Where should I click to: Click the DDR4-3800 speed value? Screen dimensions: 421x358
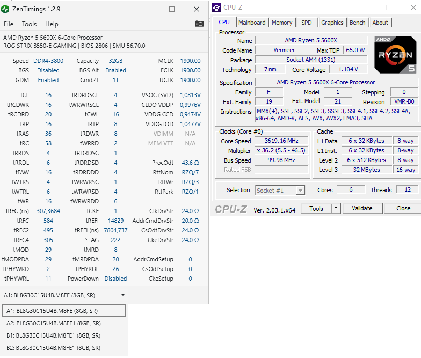pos(48,61)
